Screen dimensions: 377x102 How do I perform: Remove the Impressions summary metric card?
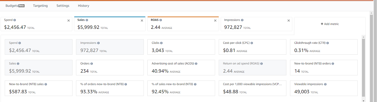pos(289,20)
